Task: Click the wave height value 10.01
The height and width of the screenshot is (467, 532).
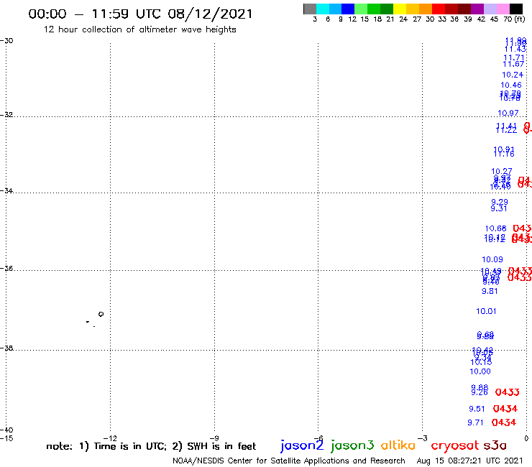Action: click(486, 311)
